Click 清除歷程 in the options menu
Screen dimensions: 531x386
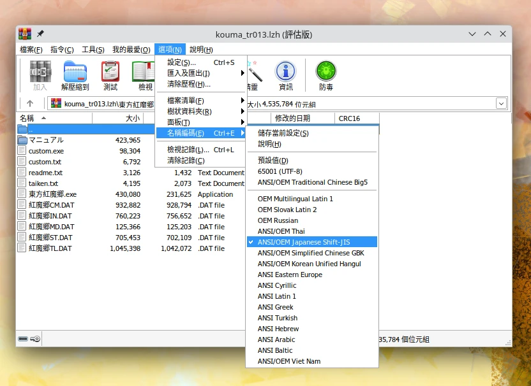point(188,84)
